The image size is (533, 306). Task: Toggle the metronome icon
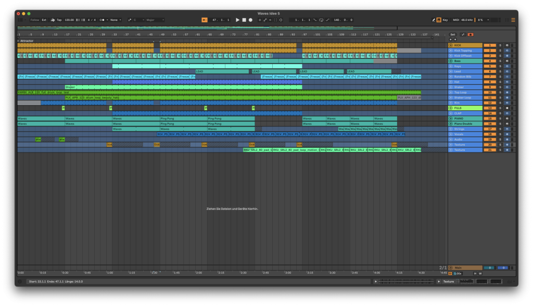tap(102, 20)
